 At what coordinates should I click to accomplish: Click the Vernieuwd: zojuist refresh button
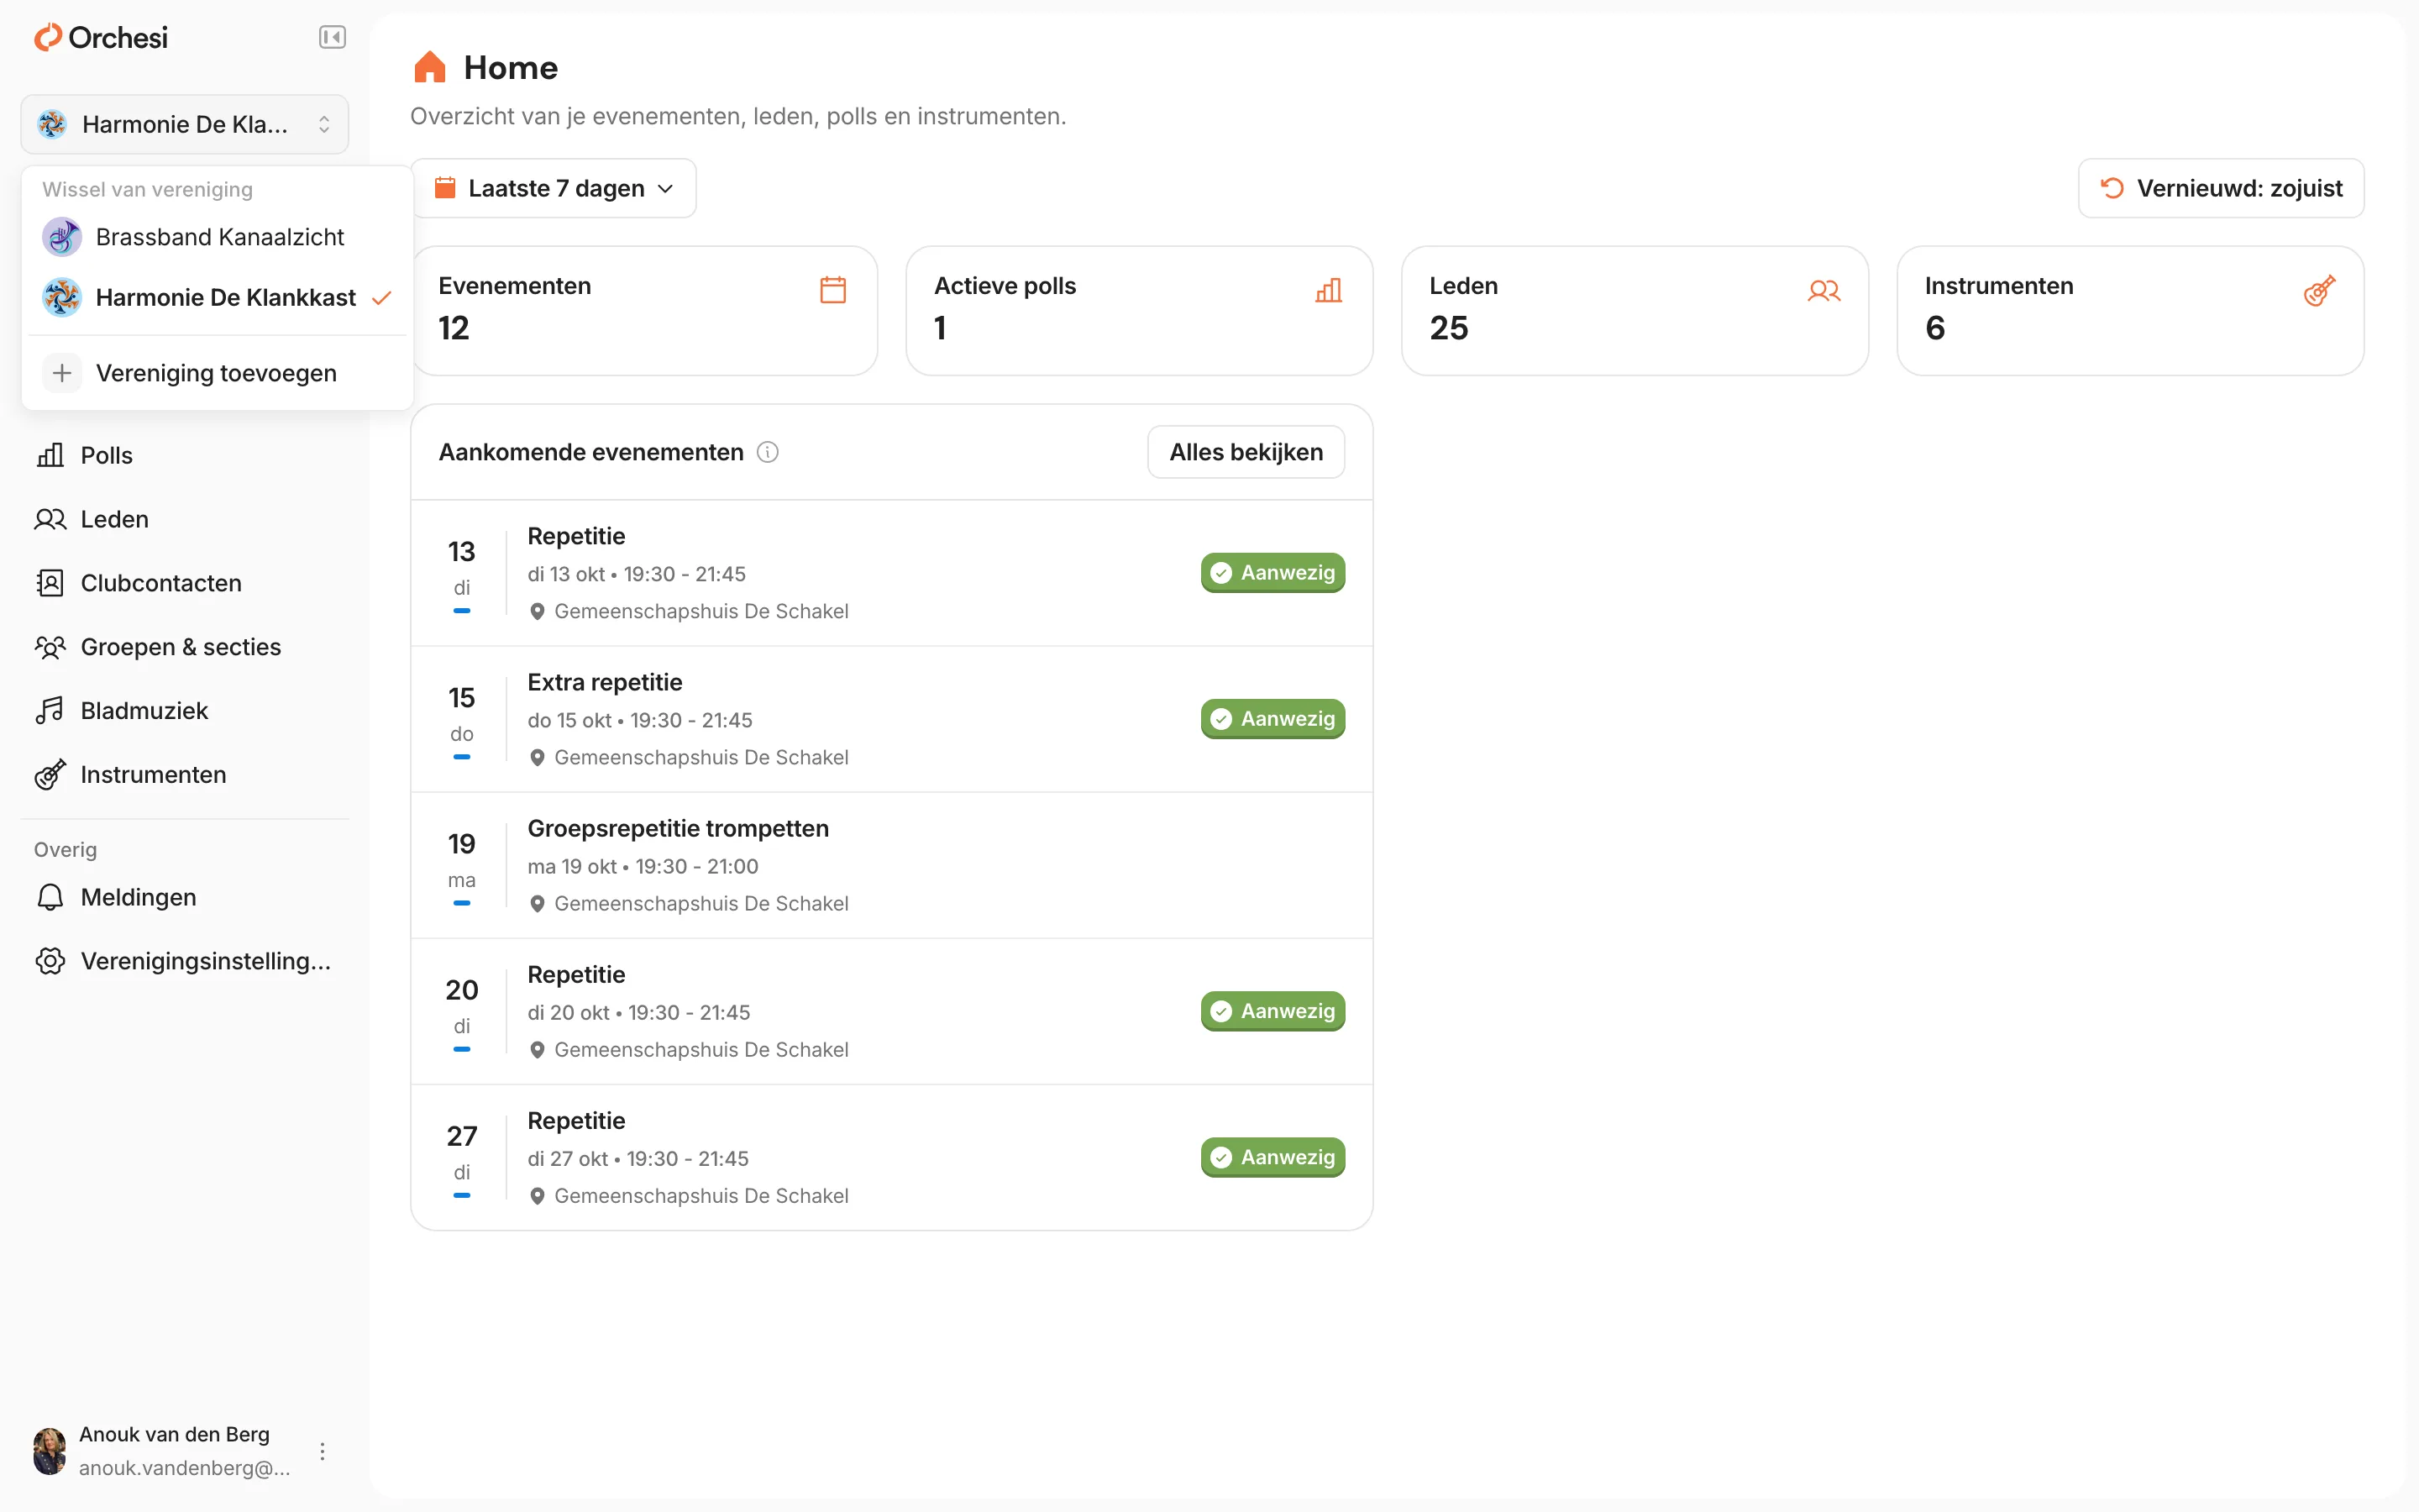(2221, 188)
